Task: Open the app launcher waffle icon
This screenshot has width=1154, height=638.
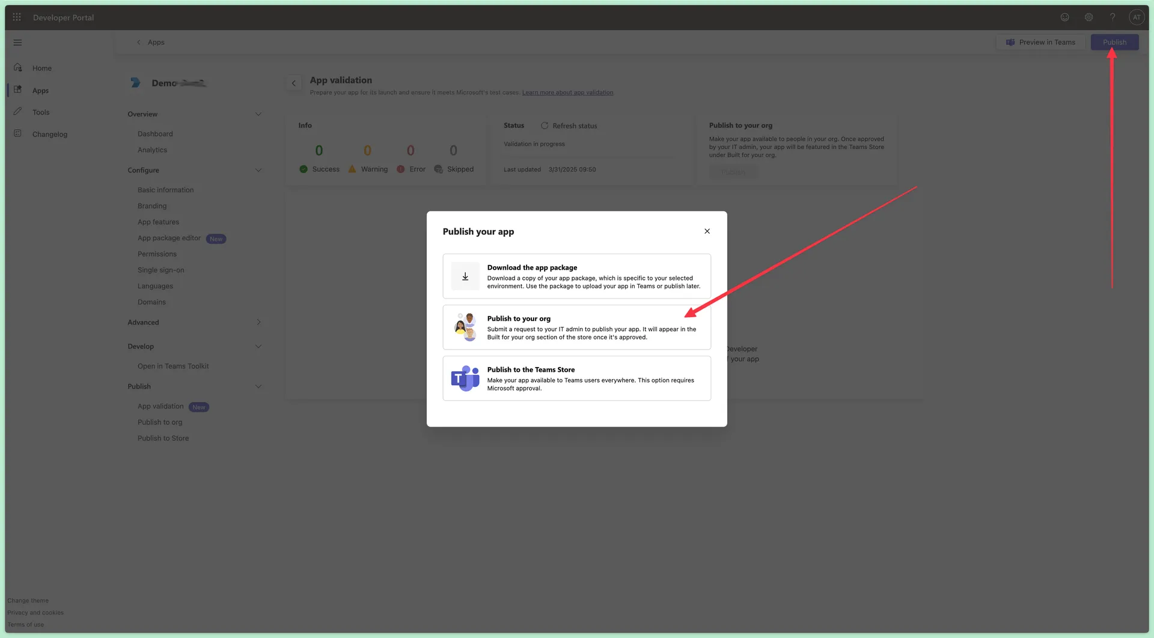Action: [17, 17]
